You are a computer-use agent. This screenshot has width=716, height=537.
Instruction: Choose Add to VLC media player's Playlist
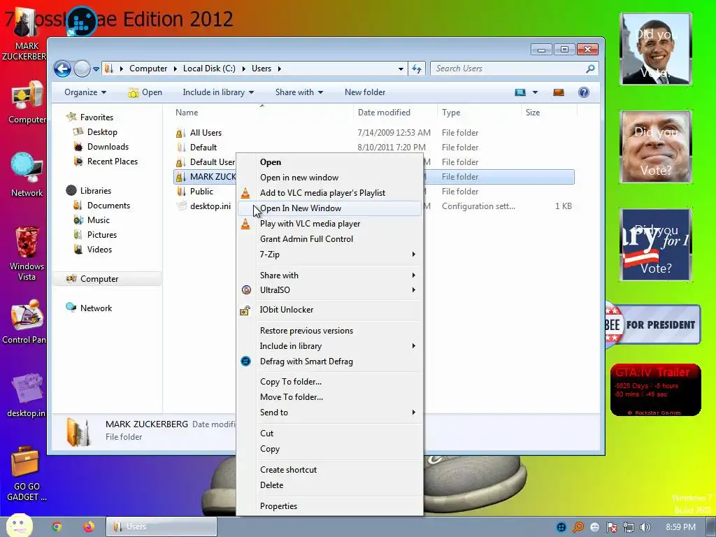330,193
